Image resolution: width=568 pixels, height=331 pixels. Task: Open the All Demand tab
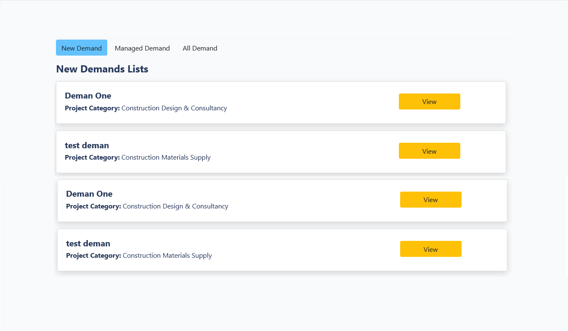[200, 48]
